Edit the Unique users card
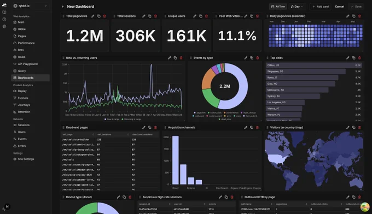This screenshot has width=372, height=214. [x=195, y=16]
